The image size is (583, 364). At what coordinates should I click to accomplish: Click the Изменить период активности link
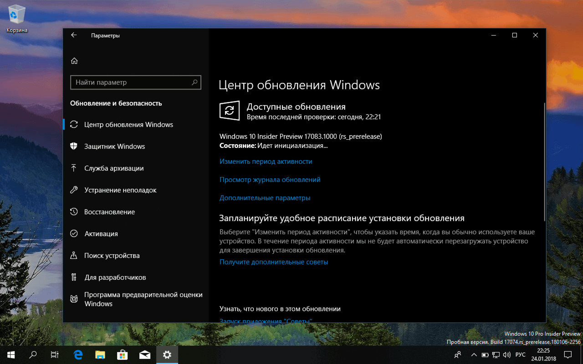pyautogui.click(x=266, y=162)
